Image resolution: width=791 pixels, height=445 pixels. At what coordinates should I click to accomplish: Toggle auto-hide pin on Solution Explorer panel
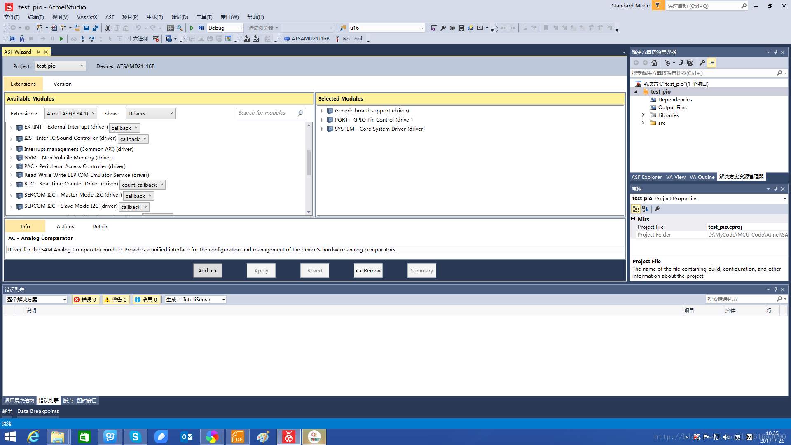click(775, 52)
